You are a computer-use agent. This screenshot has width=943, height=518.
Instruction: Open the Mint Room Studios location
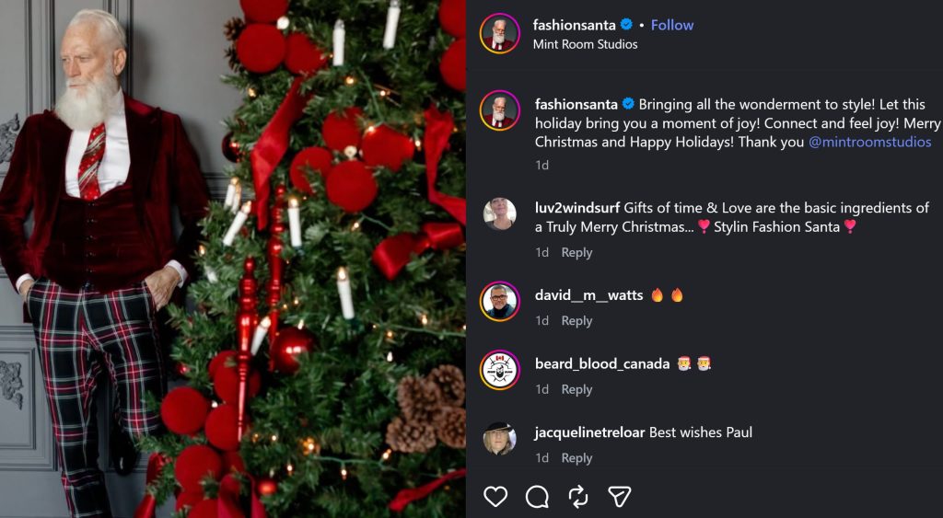pos(585,44)
